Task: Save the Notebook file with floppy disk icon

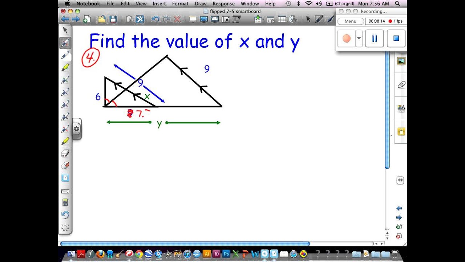Action: (x=113, y=19)
